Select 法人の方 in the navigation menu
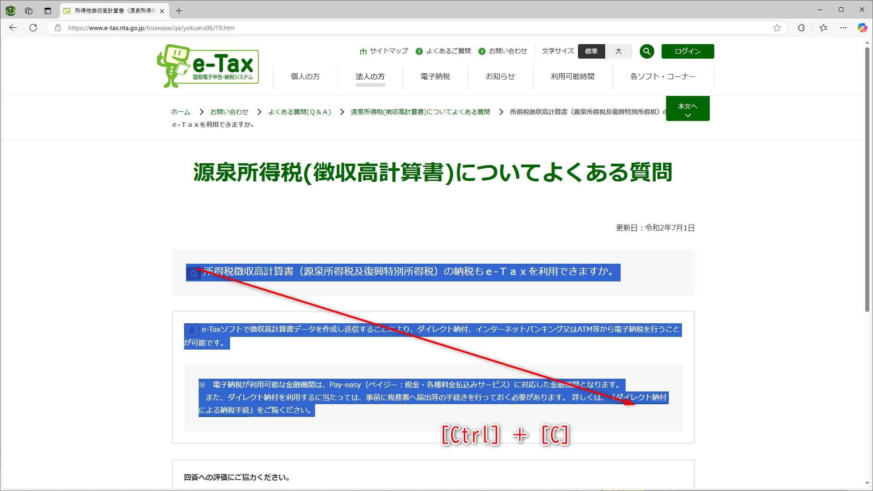This screenshot has height=491, width=873. 370,76
